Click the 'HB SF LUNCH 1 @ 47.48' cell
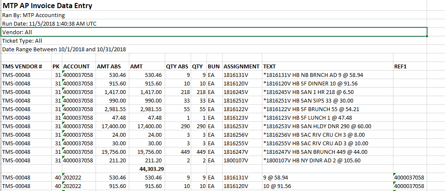Screen dimensions: 445x191 [x=311, y=118]
